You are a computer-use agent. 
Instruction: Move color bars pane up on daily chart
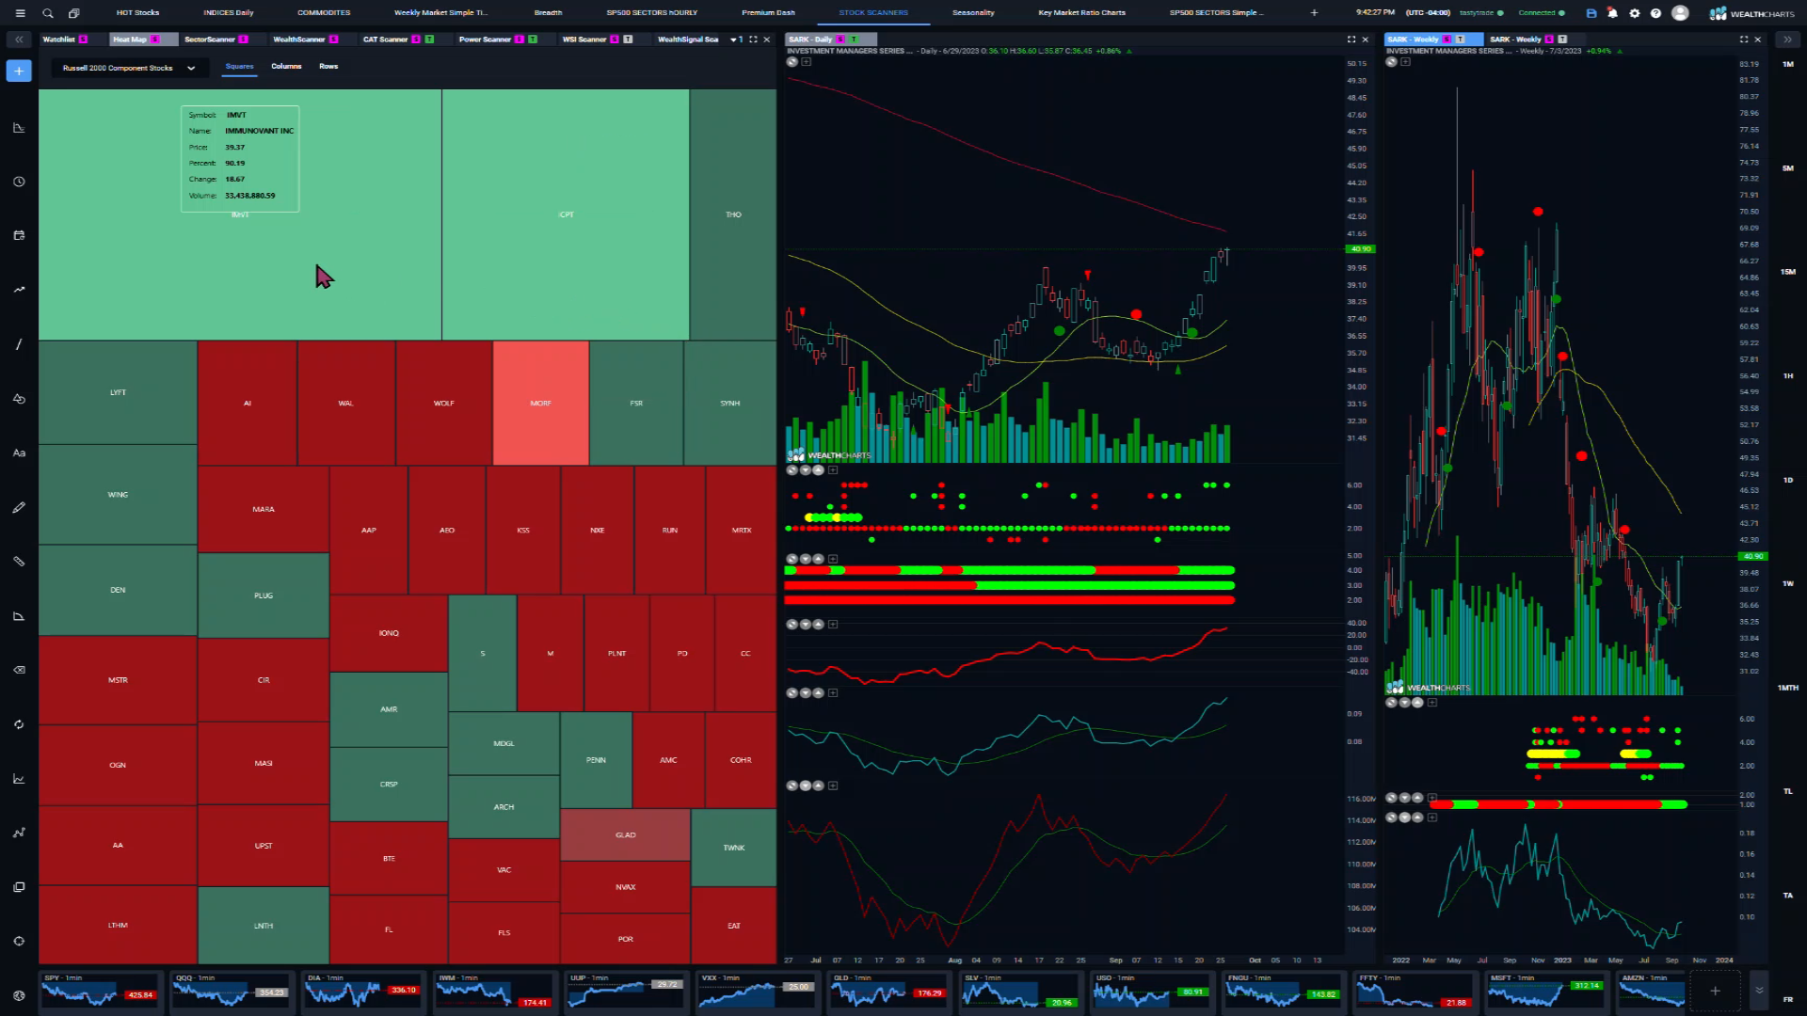click(818, 559)
